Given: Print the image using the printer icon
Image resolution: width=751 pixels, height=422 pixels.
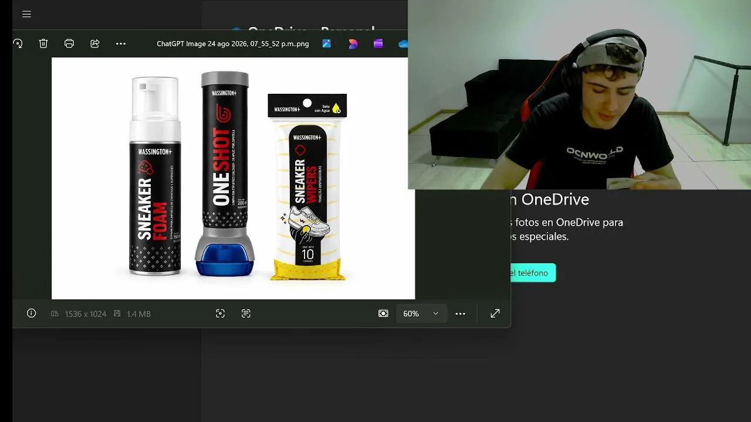Looking at the screenshot, I should [x=69, y=43].
